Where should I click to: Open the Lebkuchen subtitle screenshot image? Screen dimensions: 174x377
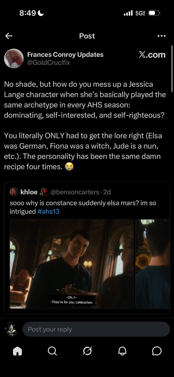click(72, 264)
